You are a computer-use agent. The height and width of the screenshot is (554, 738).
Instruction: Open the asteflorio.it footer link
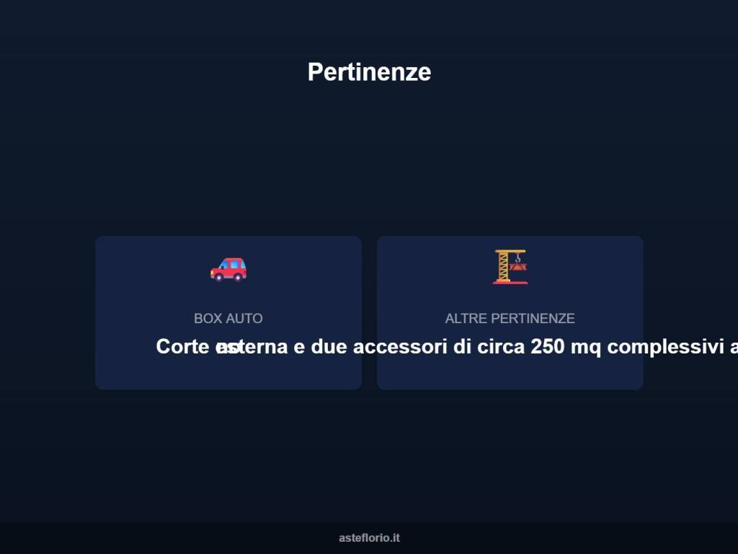click(370, 537)
